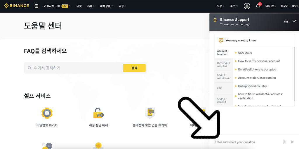This screenshot has height=149, width=299.
Task: Open the 파생상품 dropdown menu
Action: [x=106, y=6]
